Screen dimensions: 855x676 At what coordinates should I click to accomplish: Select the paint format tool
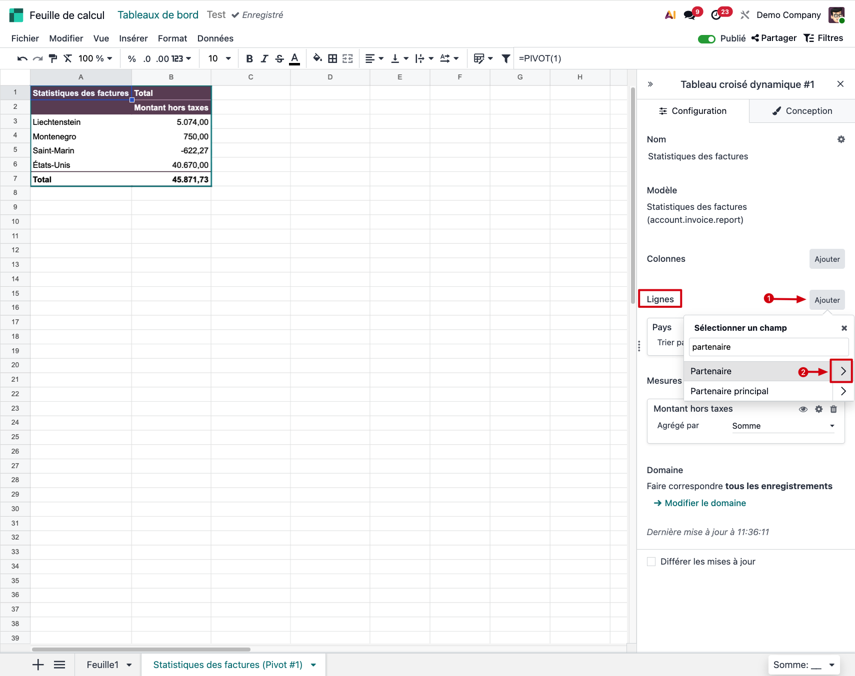pos(52,58)
